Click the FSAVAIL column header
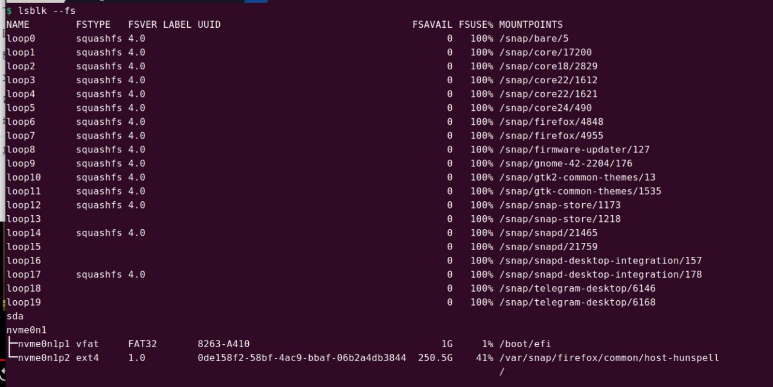This screenshot has width=773, height=387. tap(432, 25)
